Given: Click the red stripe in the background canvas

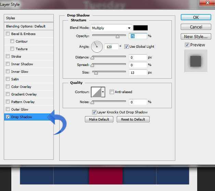Looking at the screenshot, I should pyautogui.click(x=106, y=176).
